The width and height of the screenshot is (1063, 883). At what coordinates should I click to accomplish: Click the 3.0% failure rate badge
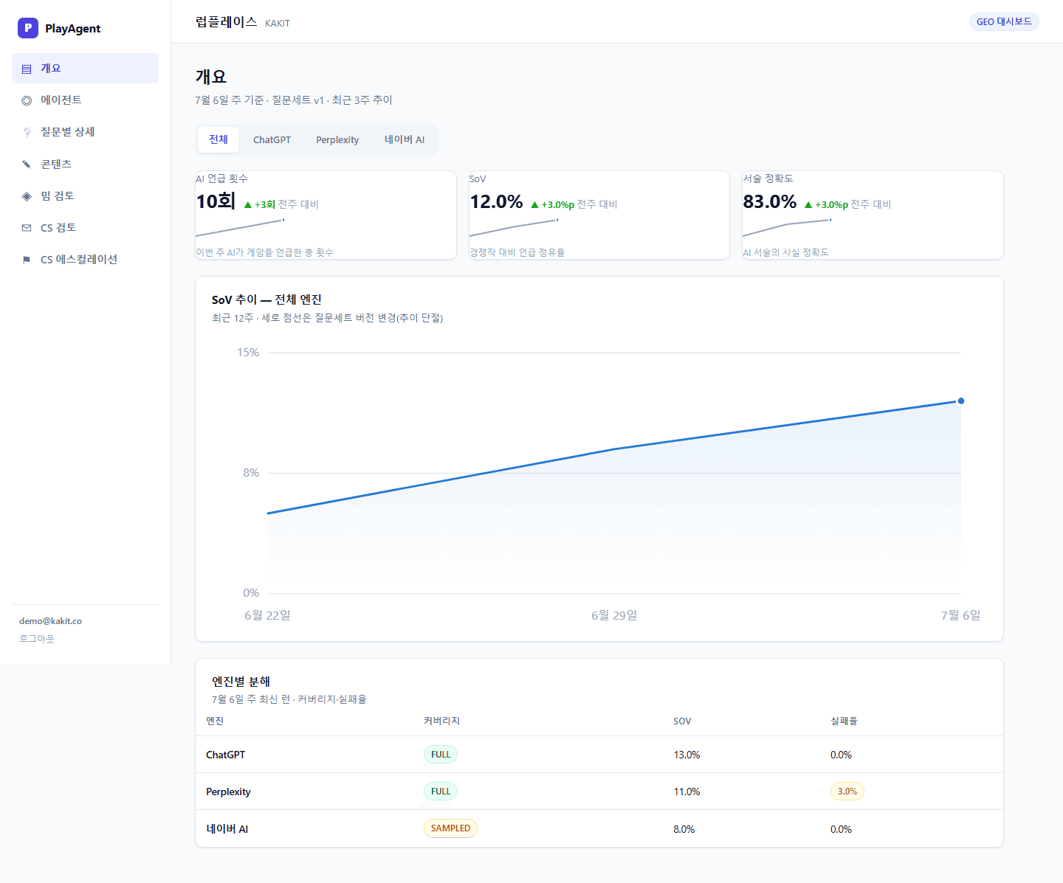847,792
